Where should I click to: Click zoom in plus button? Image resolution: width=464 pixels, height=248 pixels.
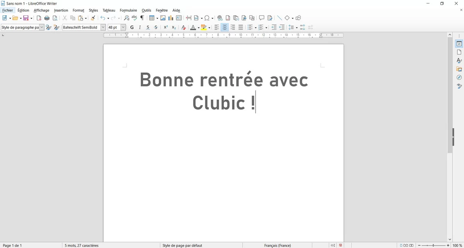(448, 245)
